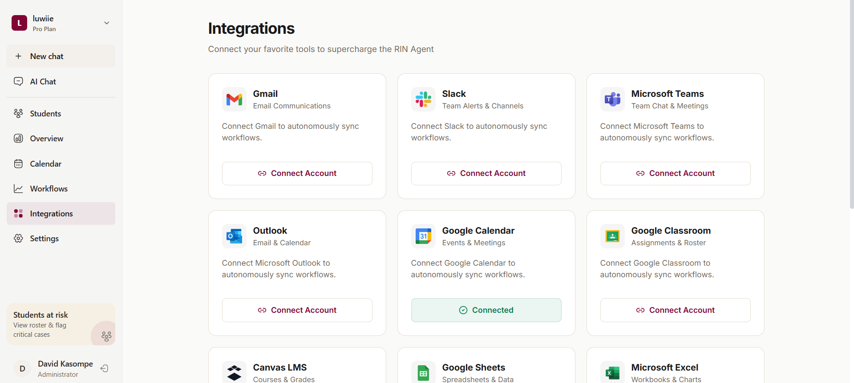Open the Overview section

(61, 139)
